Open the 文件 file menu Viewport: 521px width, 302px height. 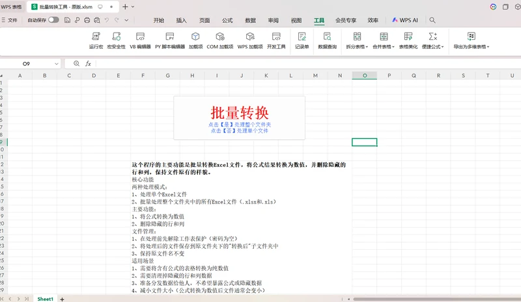pyautogui.click(x=10, y=20)
